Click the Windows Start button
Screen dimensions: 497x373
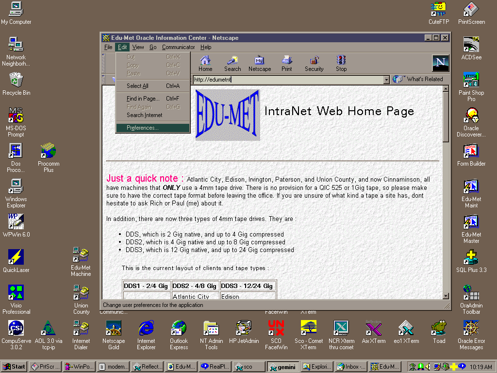[x=14, y=367]
